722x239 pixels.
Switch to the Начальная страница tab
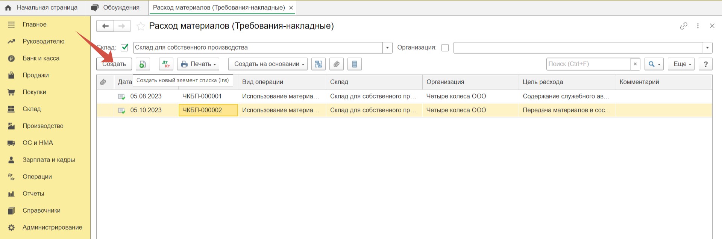[x=43, y=8]
